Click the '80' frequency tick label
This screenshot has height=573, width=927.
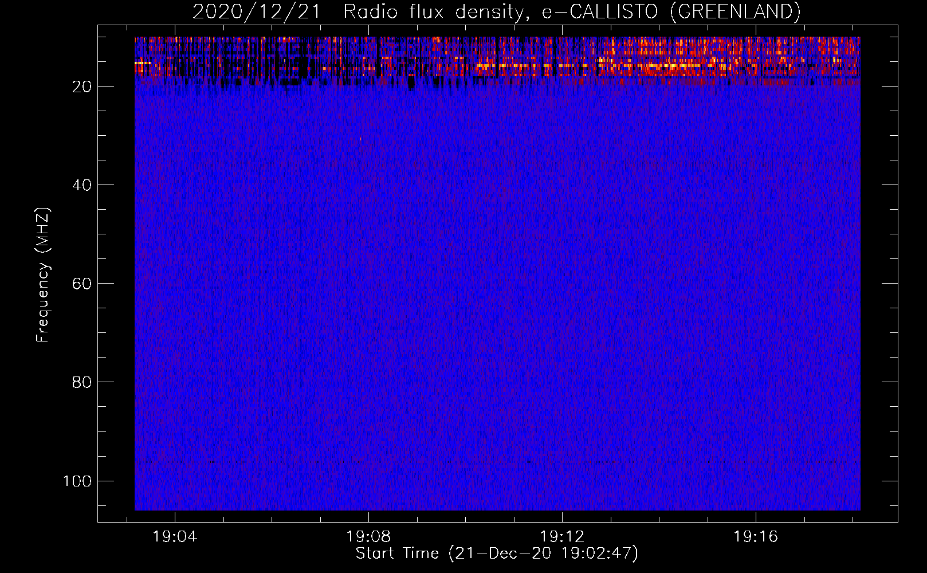tap(82, 382)
